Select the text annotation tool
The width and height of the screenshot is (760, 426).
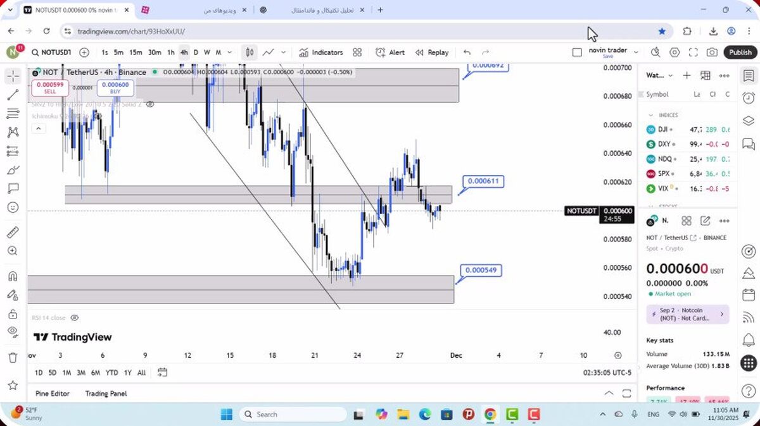click(13, 188)
